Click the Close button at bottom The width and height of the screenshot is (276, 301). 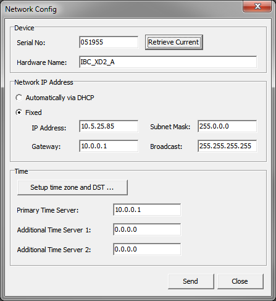click(x=240, y=281)
